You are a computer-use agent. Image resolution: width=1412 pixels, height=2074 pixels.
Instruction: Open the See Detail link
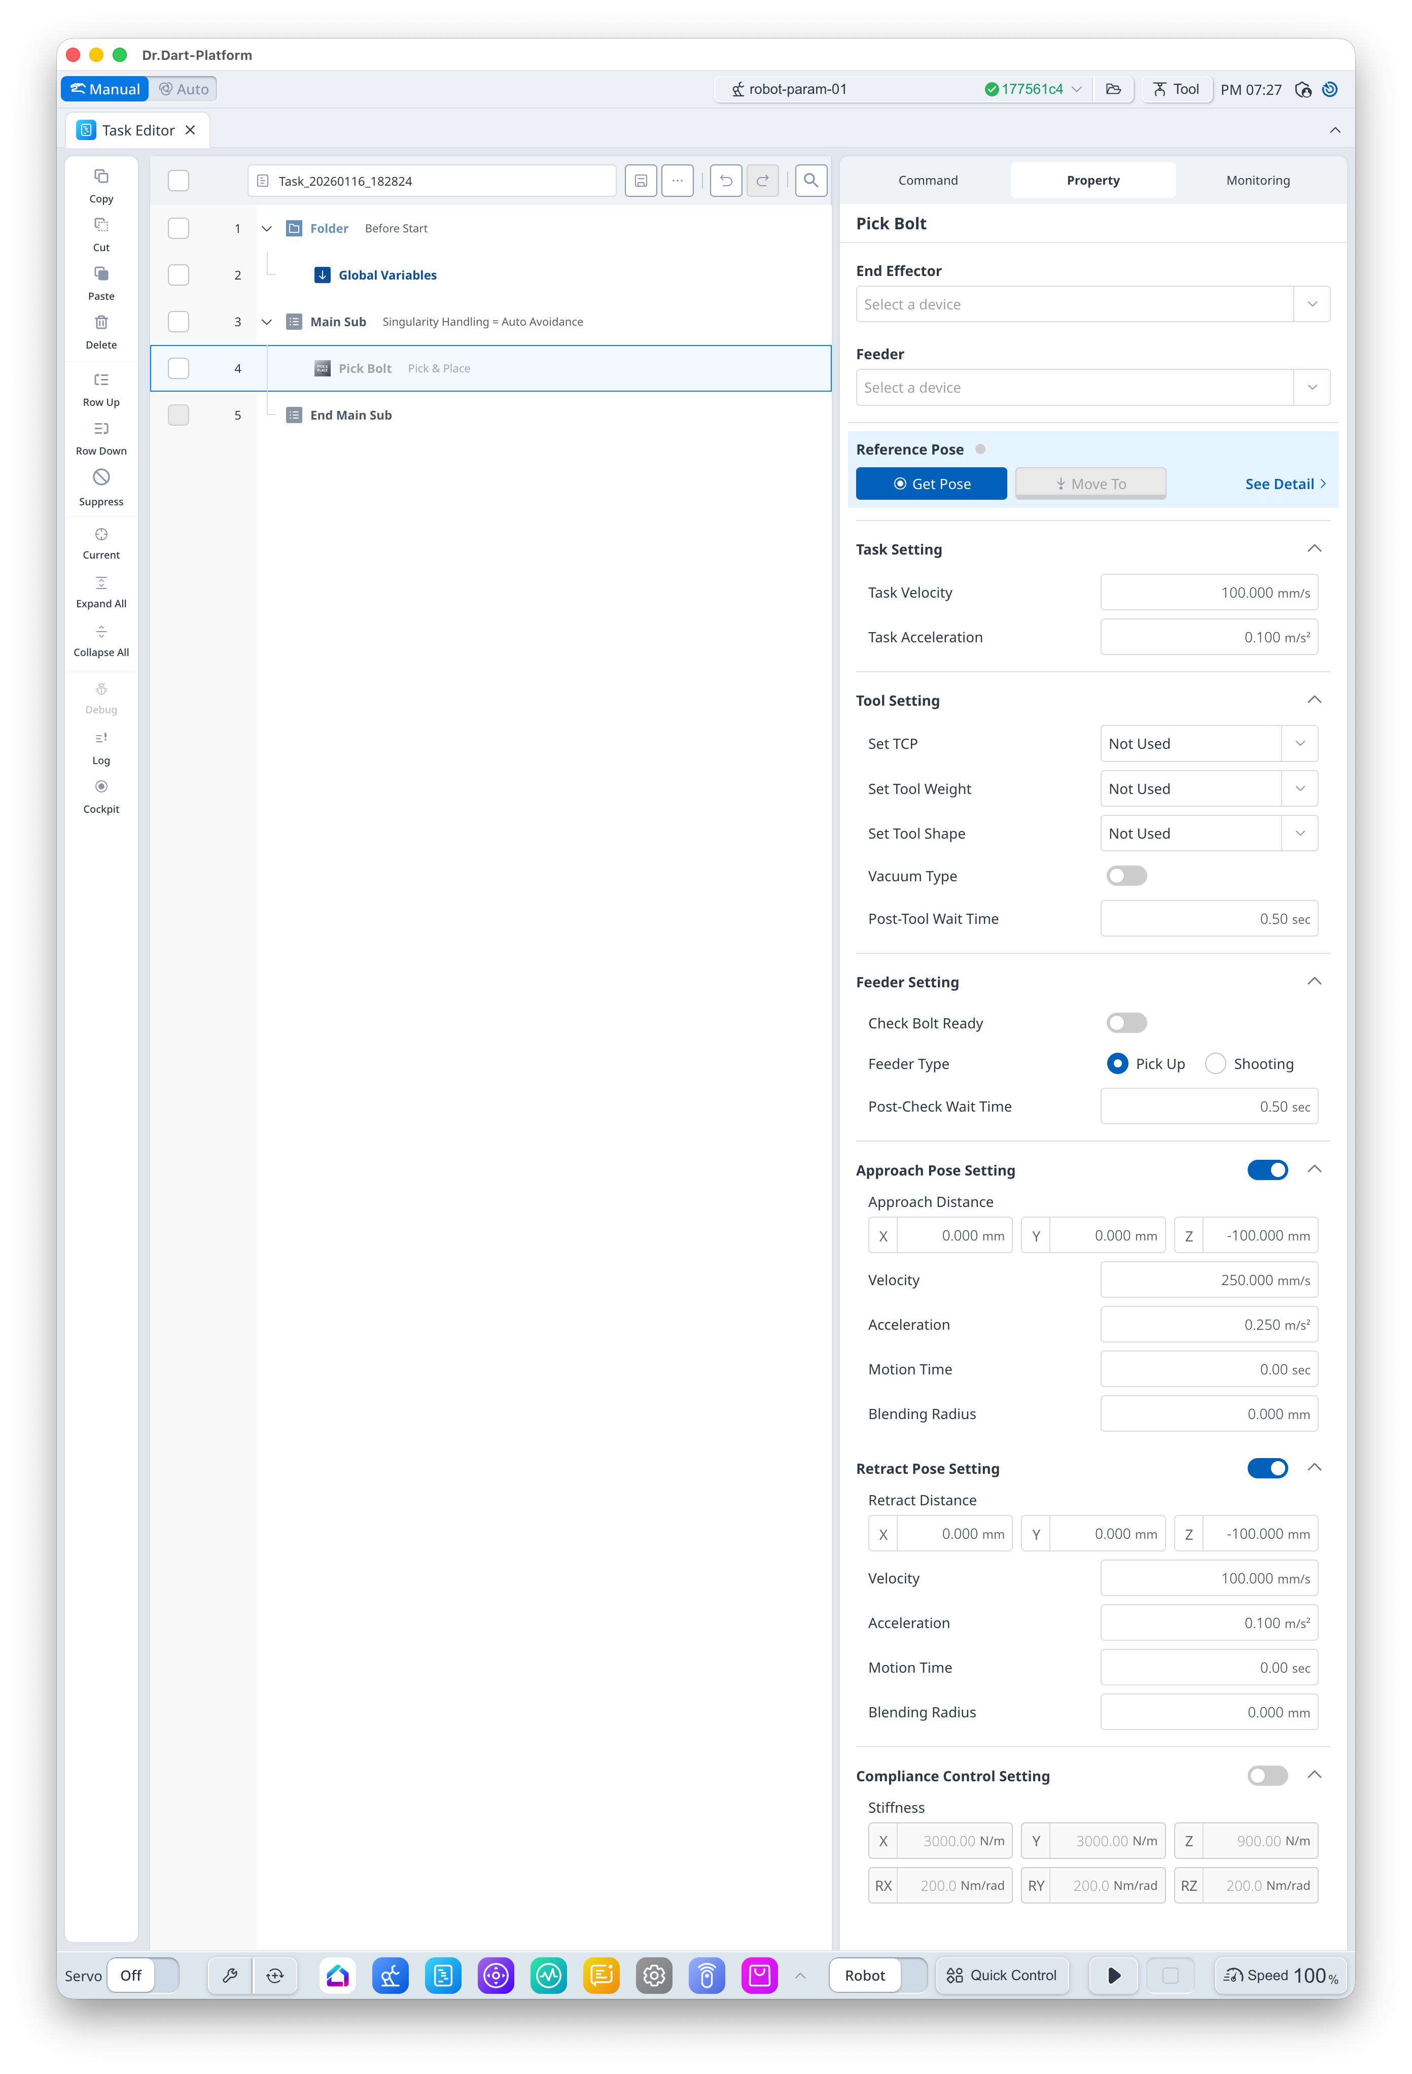coord(1285,483)
